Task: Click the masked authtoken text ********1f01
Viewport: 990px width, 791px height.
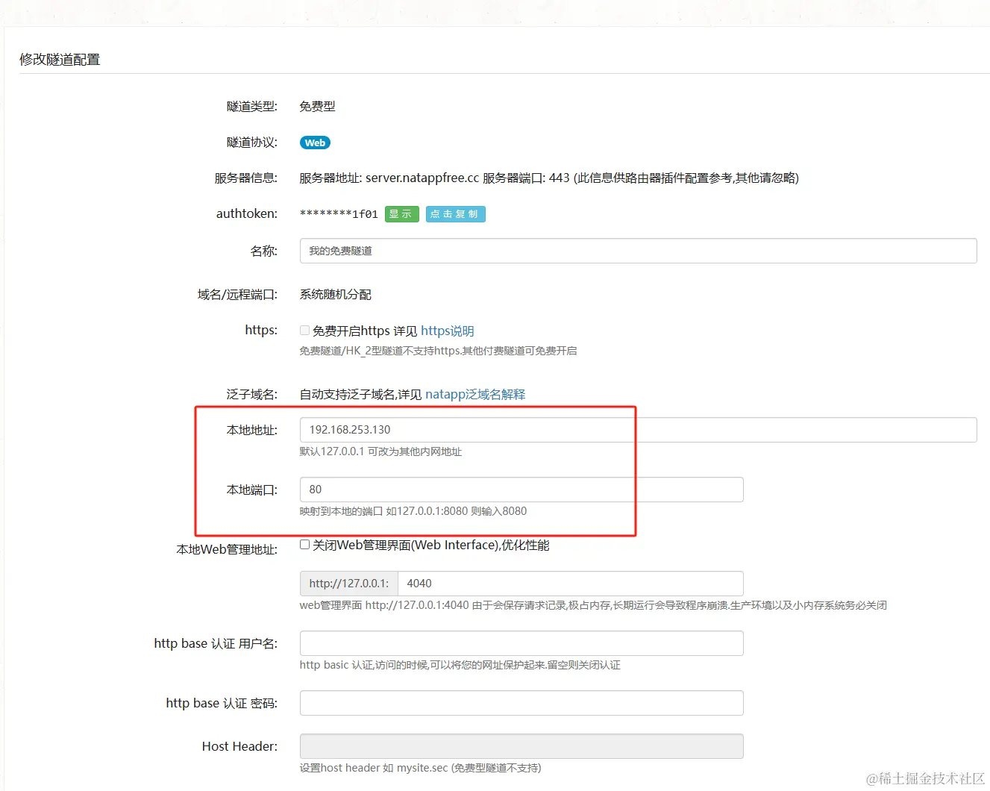Action: (339, 214)
